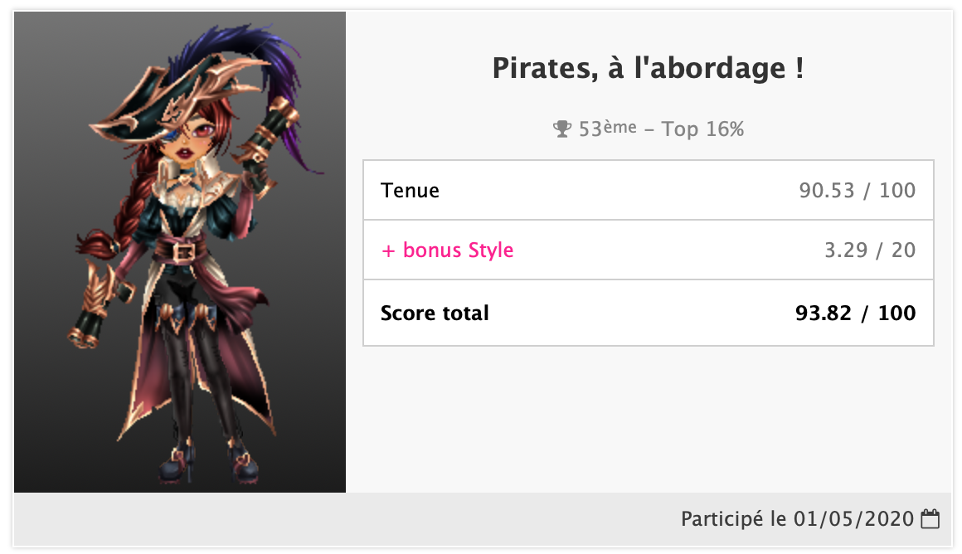This screenshot has width=962, height=554.
Task: Select the "Pirates, à l'abordage !" title
Action: (648, 68)
